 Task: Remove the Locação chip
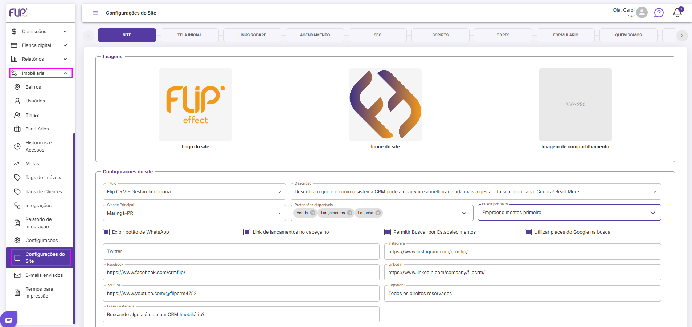coord(378,213)
